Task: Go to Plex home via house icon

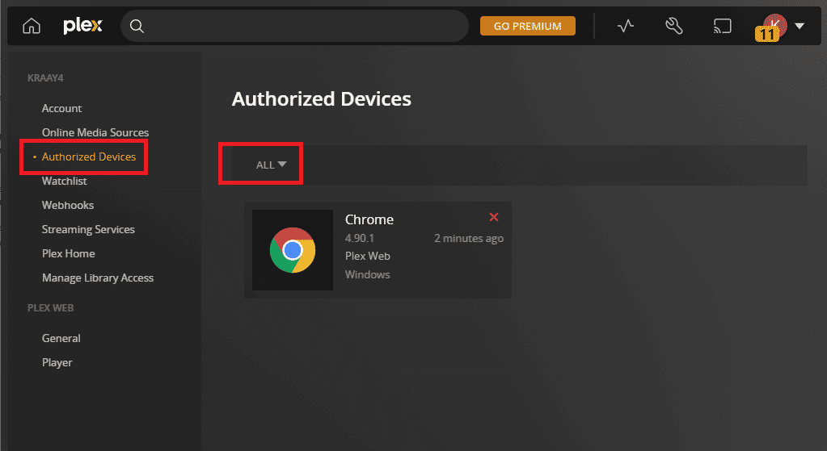Action: (x=32, y=26)
